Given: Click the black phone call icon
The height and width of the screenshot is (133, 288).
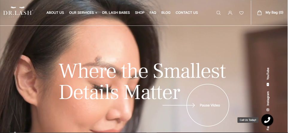Looking at the screenshot, I should [x=267, y=120].
